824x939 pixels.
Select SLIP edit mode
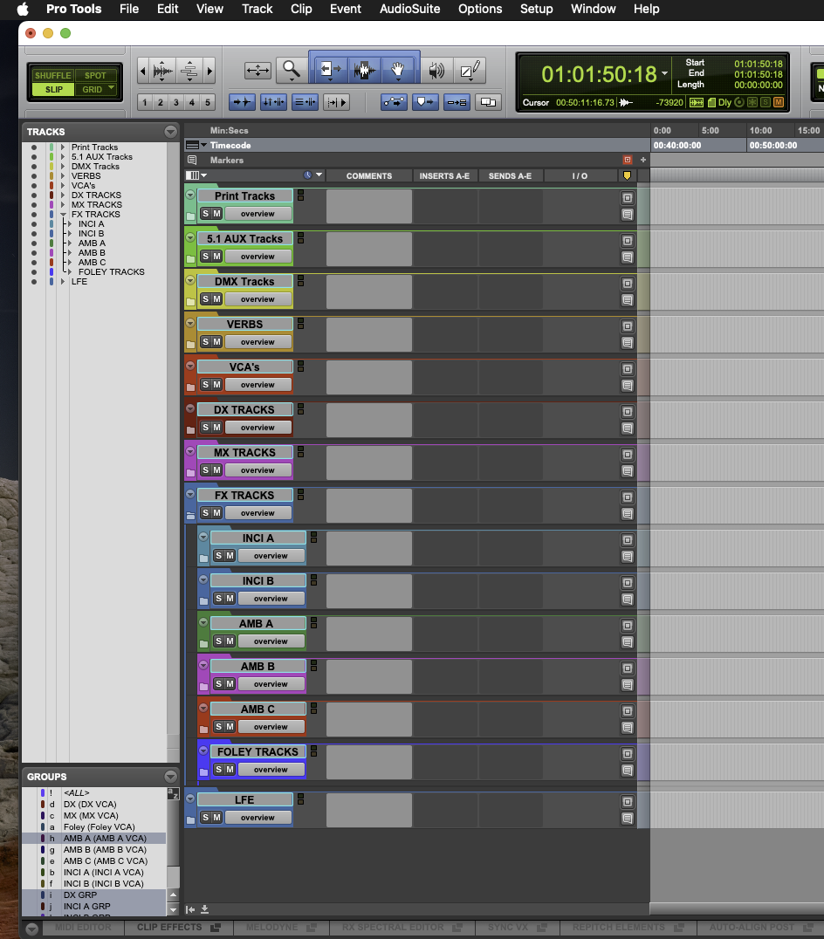tap(53, 89)
